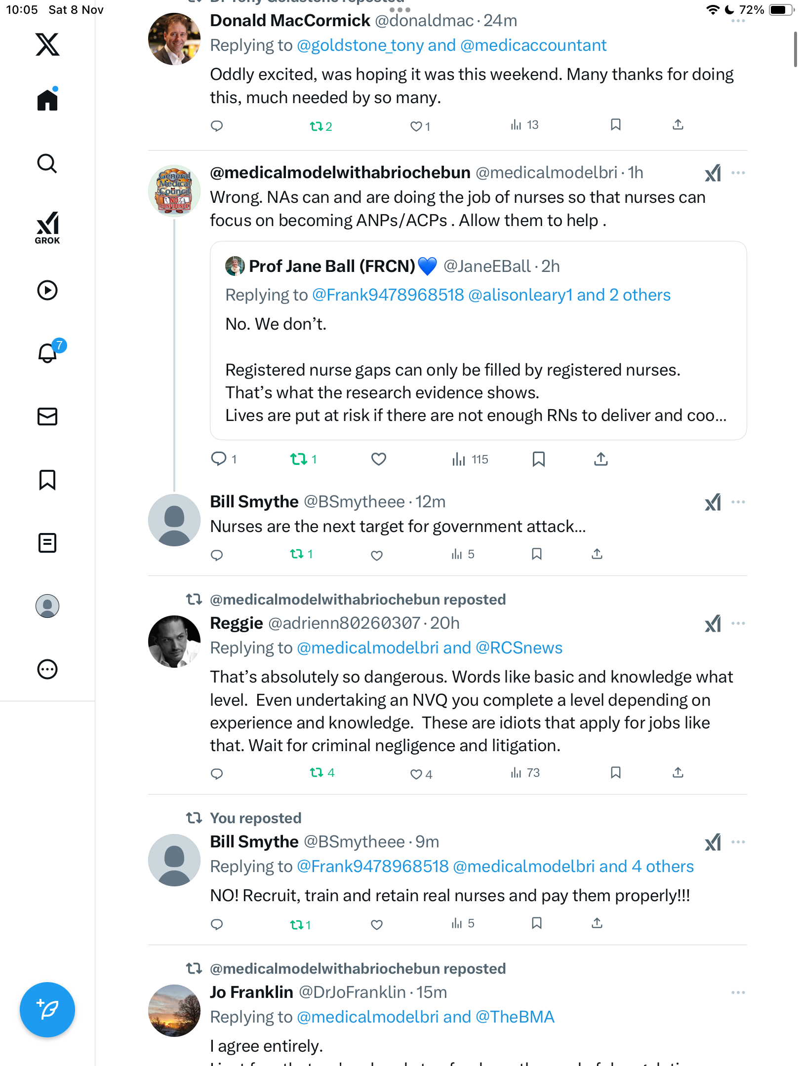
Task: Open more options menu for Reggie's post
Action: tap(738, 623)
